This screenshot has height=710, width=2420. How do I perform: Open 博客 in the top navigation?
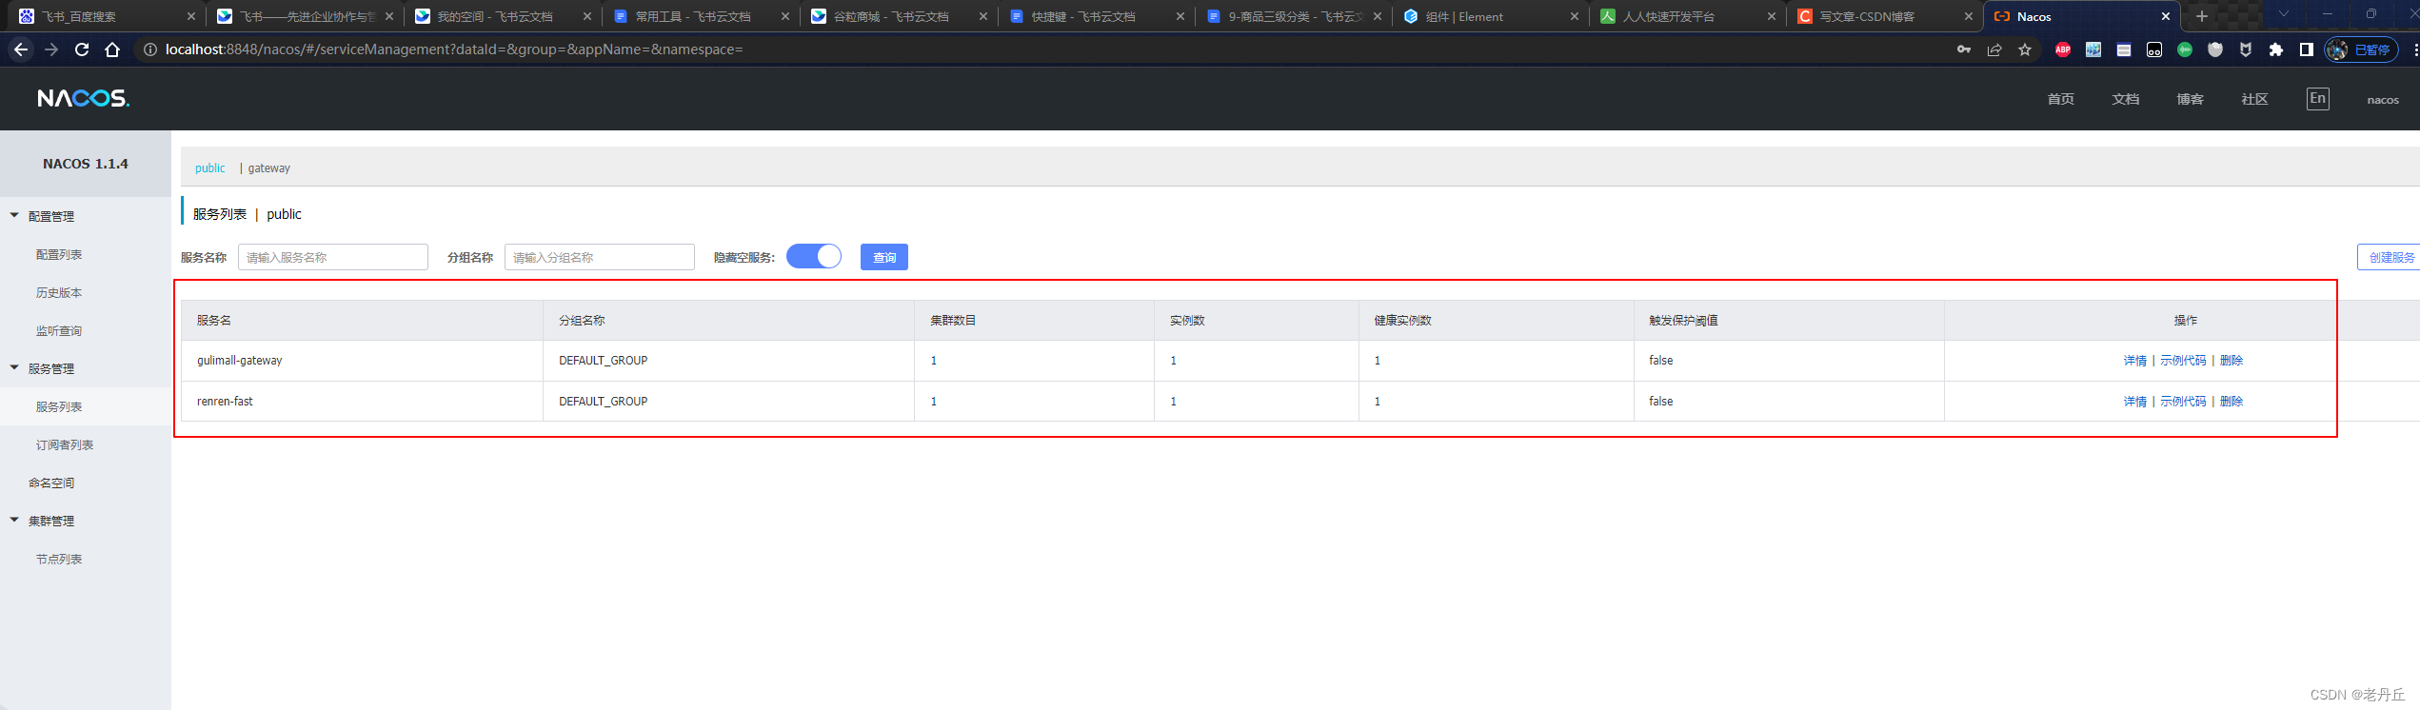(2191, 99)
